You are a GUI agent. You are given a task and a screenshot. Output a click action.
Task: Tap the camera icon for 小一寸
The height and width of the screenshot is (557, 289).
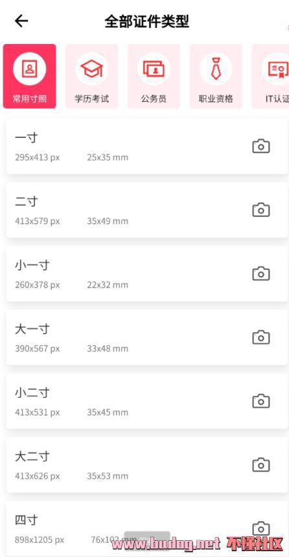[261, 274]
